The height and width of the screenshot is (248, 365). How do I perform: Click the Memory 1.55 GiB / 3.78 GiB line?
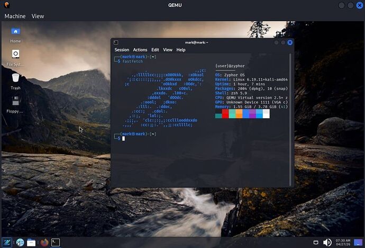[x=251, y=107]
